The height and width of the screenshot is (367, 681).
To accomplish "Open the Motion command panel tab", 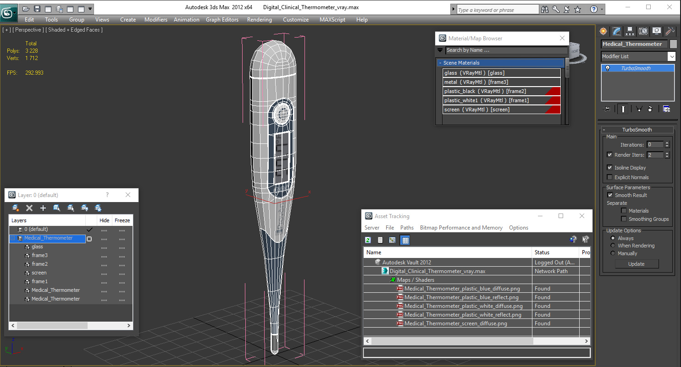I will 643,31.
